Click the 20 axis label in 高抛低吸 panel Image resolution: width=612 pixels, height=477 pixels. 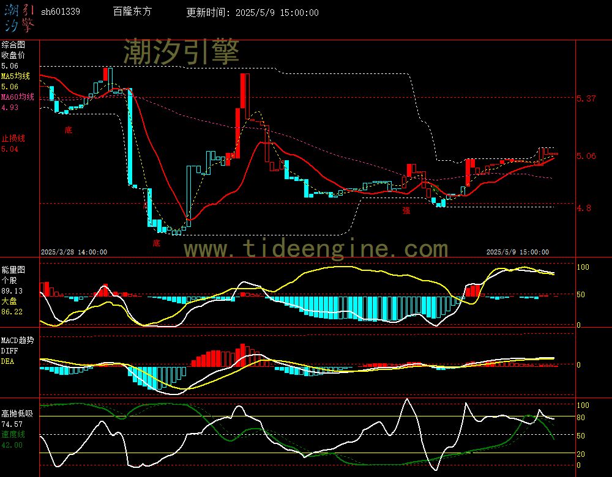pos(581,454)
